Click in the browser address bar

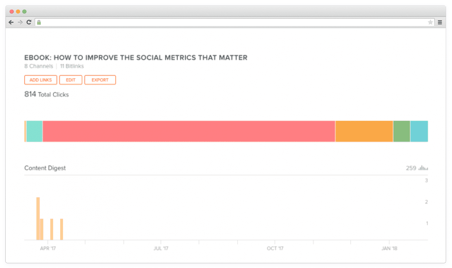pyautogui.click(x=234, y=22)
